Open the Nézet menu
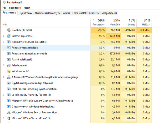 27,8
